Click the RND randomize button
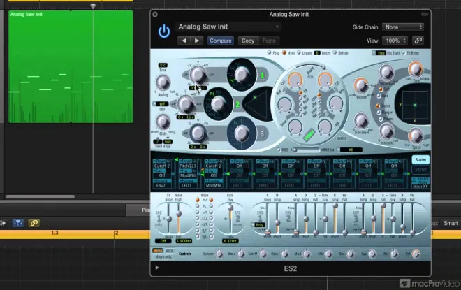This screenshot has width=461, height=290. [x=279, y=150]
